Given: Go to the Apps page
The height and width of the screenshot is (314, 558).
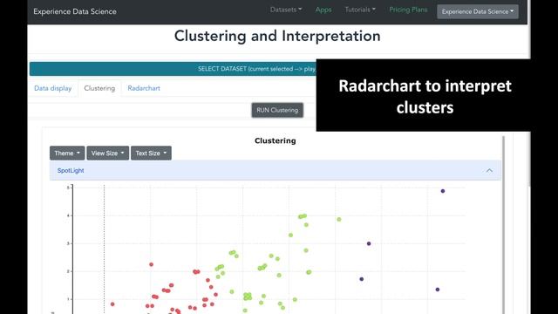Looking at the screenshot, I should point(323,10).
